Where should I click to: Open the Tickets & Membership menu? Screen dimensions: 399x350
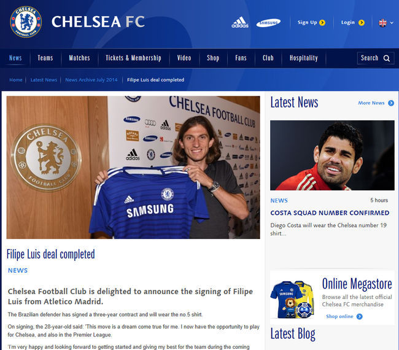click(133, 58)
